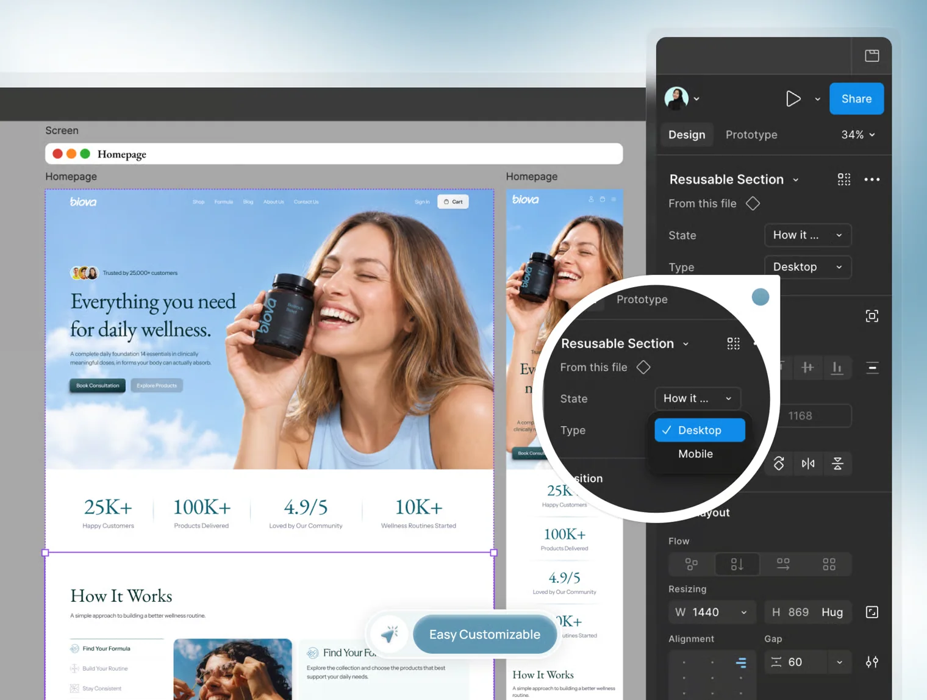Click the Formula nav link
Image resolution: width=927 pixels, height=700 pixels.
[x=224, y=202]
